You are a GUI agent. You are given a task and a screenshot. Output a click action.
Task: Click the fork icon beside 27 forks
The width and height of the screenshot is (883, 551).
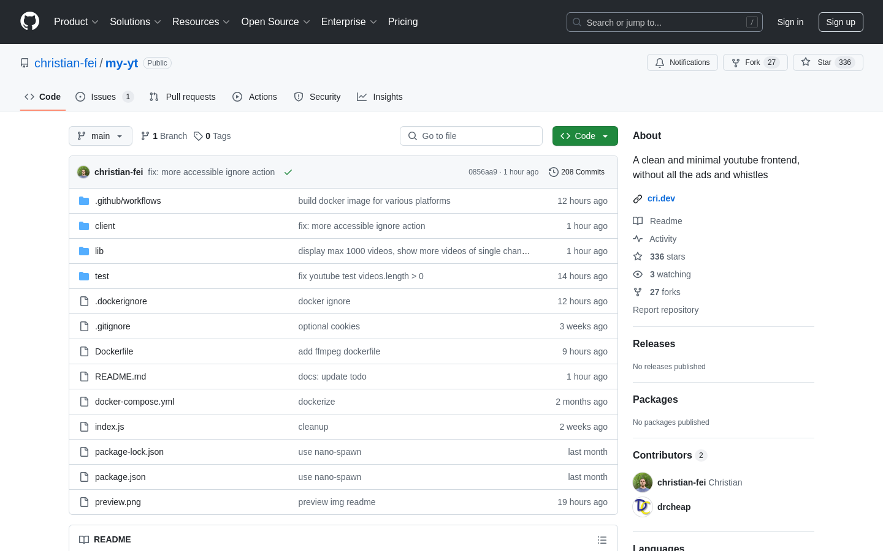coord(638,292)
